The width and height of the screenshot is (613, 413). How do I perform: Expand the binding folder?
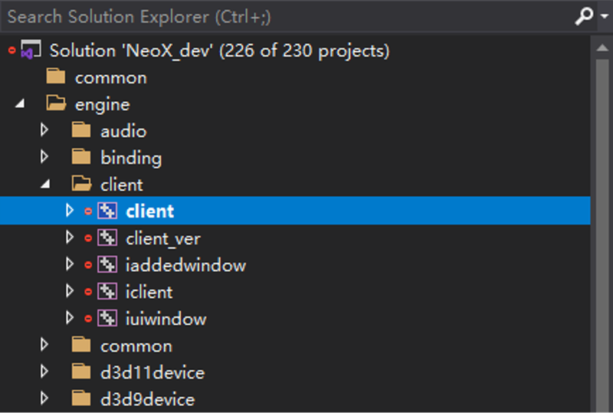point(44,157)
